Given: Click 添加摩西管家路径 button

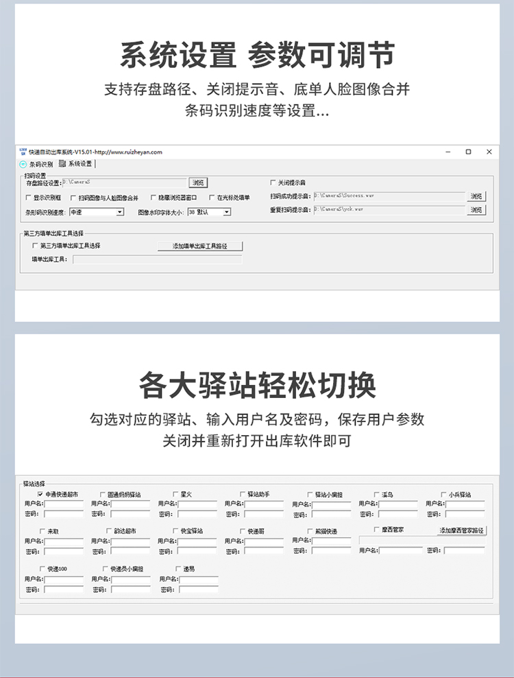Looking at the screenshot, I should 462,530.
